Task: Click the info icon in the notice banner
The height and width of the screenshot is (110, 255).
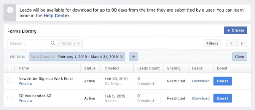Action: 10,10
